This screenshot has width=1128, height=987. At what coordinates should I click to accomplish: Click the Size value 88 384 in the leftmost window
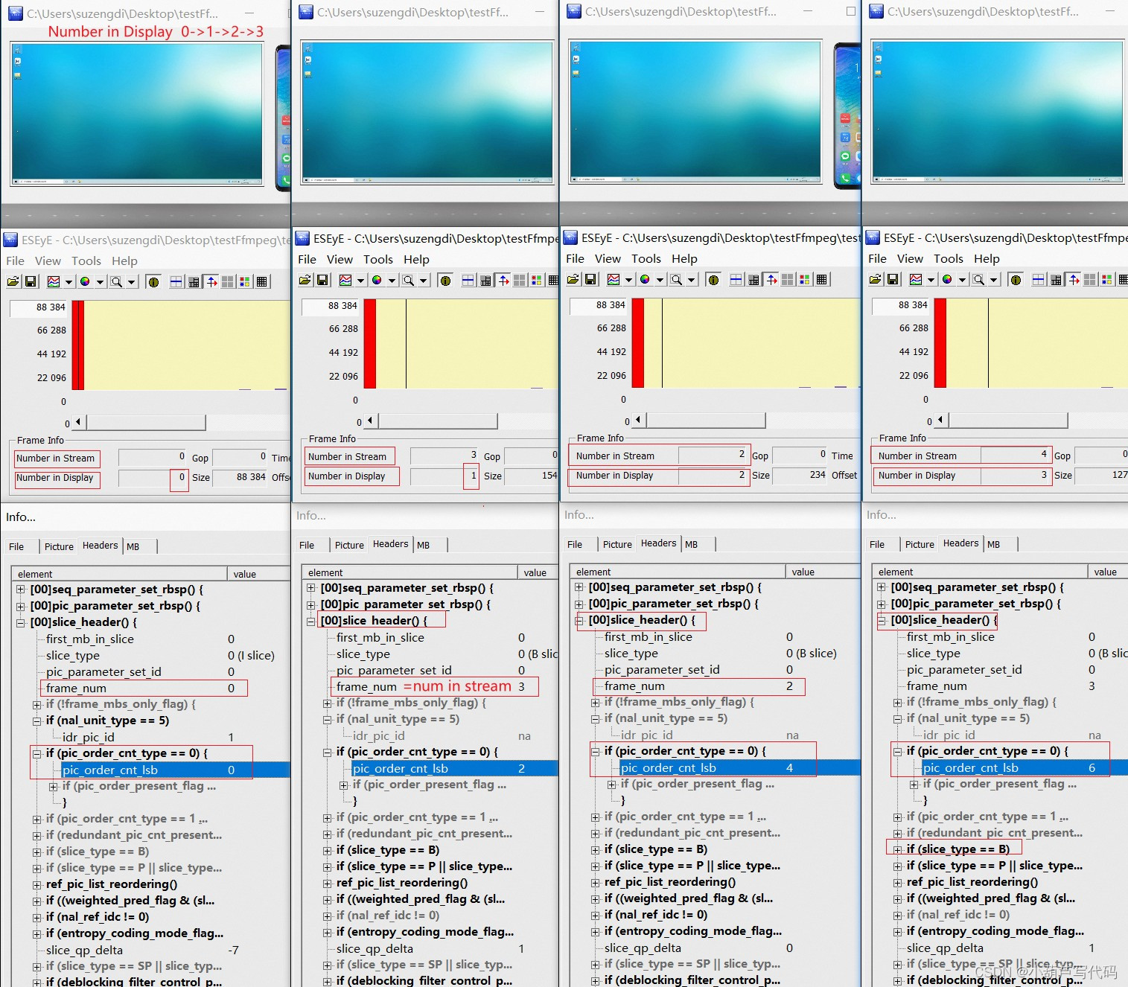point(240,477)
